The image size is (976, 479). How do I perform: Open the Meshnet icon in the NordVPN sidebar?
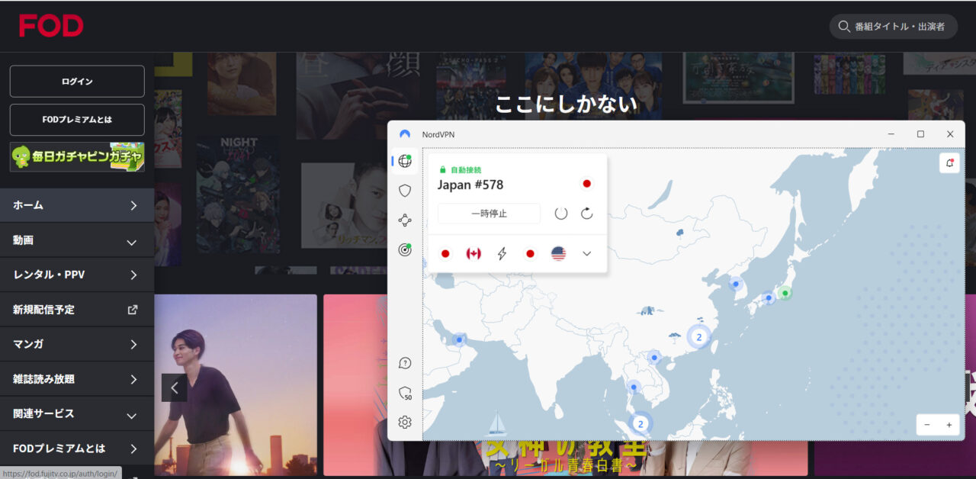tap(405, 220)
